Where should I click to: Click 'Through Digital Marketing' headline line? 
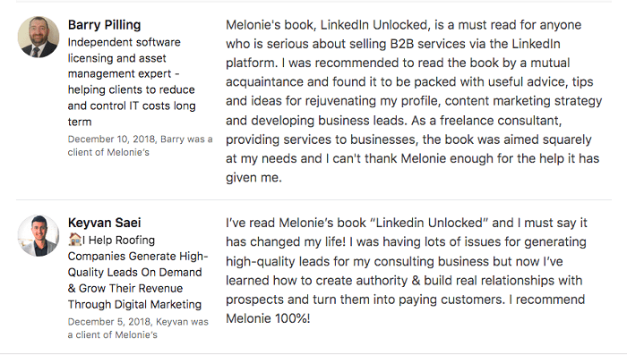tap(134, 304)
